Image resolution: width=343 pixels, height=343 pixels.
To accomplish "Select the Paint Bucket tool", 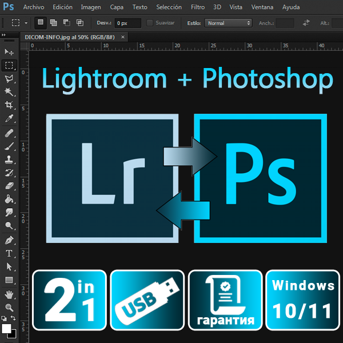I will coord(9,199).
